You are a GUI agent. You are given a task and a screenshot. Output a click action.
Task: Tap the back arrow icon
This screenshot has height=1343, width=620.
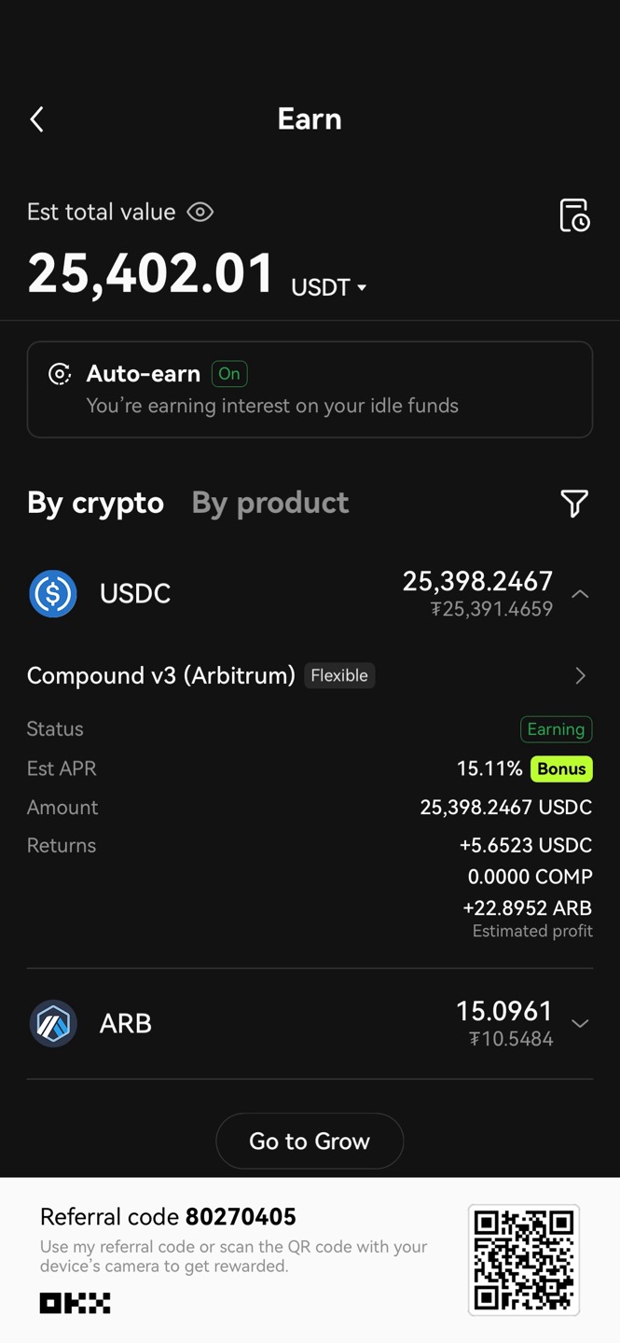coord(37,119)
